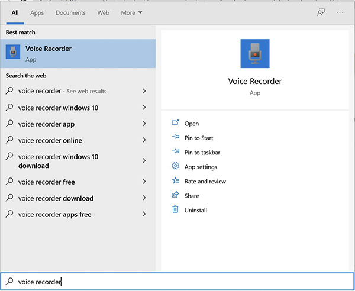Click the search text field containing 'voice recorder'

pyautogui.click(x=177, y=282)
